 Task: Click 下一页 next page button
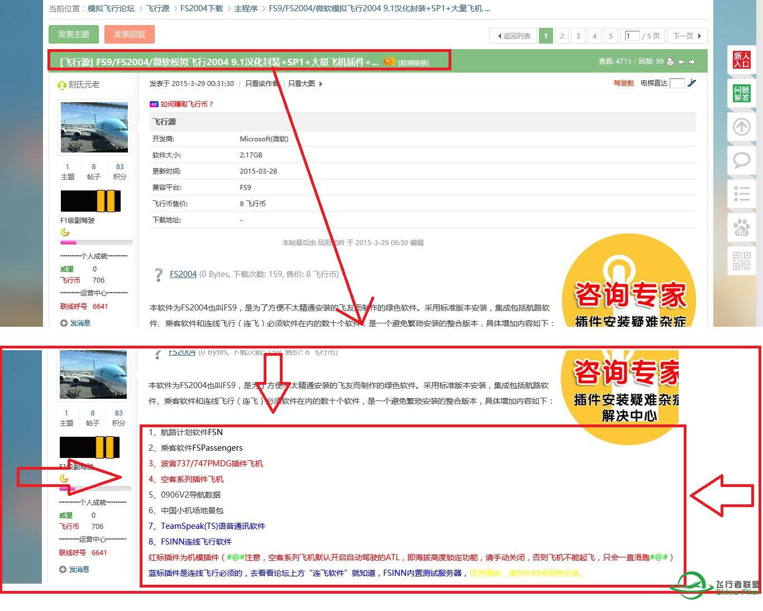[x=686, y=36]
